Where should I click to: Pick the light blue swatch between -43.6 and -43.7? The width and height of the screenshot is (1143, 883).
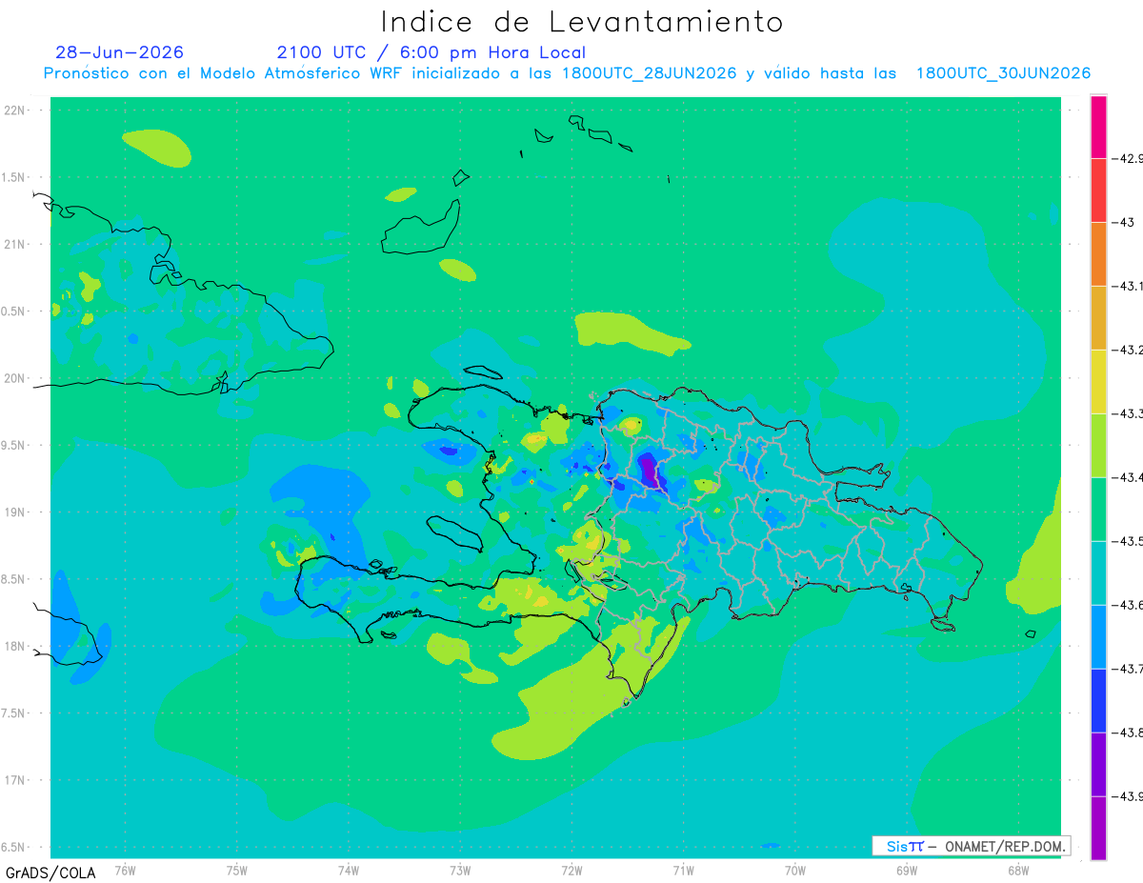(1098, 636)
